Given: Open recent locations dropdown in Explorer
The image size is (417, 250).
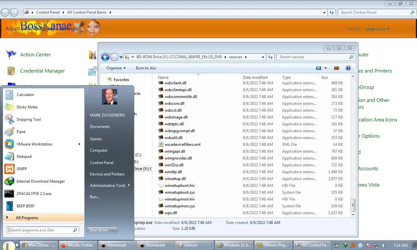Looking at the screenshot, I should pyautogui.click(x=121, y=57).
